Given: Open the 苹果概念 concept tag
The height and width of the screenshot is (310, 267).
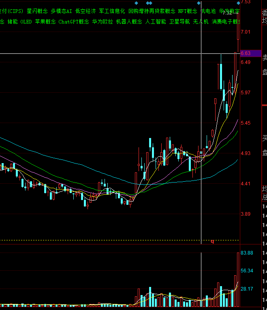Looking at the screenshot, I should (45, 21).
